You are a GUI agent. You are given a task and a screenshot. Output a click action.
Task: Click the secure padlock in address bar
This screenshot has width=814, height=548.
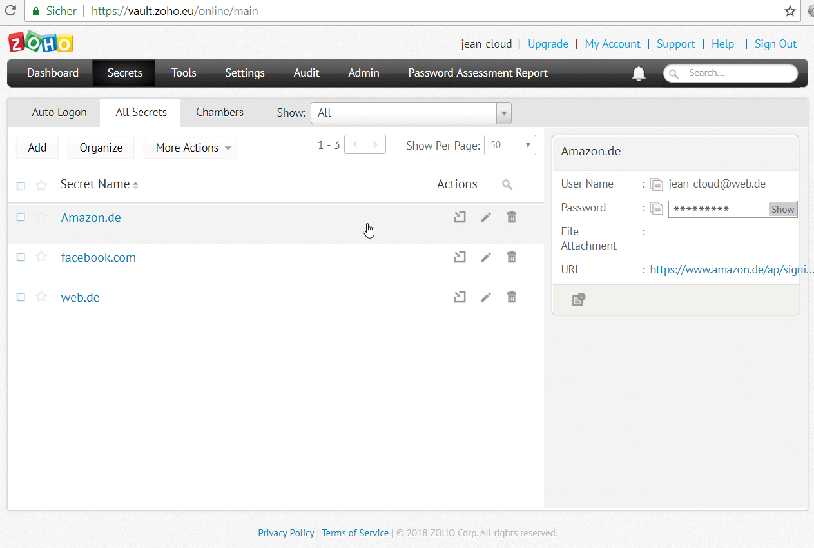click(35, 12)
